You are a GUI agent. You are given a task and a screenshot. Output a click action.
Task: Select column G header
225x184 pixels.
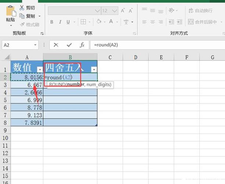[213, 57]
